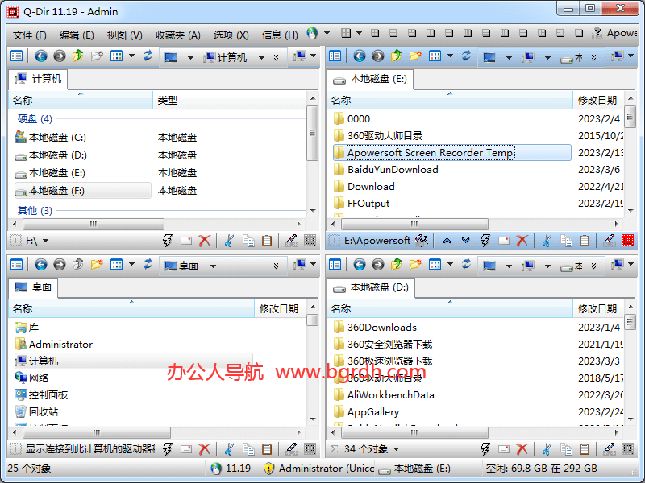Sort by 类型 column in the 计算机 pane
Screen dimensions: 645x483
point(168,101)
